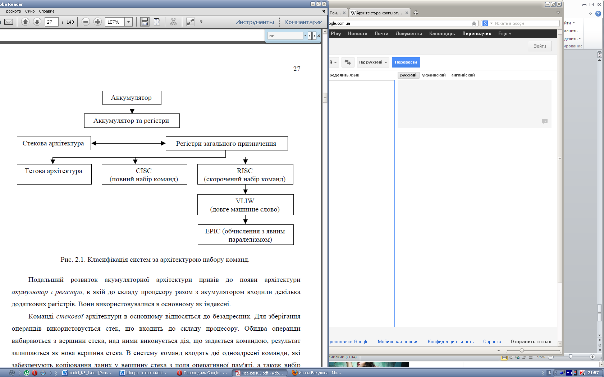Switch to 'Шпора - ответы.doc' taskbar item
This screenshot has height=377, width=604.
pos(145,373)
